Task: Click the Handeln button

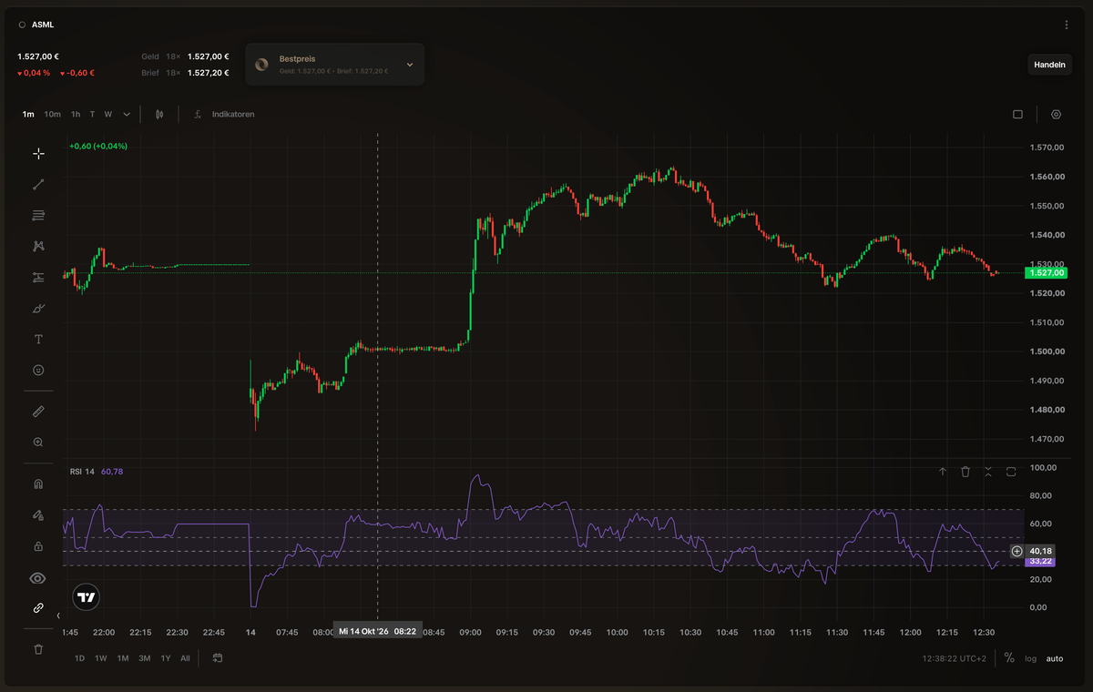Action: (1049, 65)
